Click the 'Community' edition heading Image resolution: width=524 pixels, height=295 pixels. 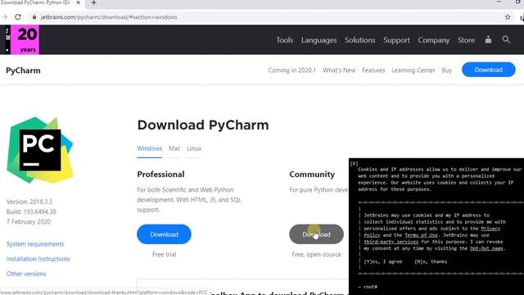[x=312, y=175]
